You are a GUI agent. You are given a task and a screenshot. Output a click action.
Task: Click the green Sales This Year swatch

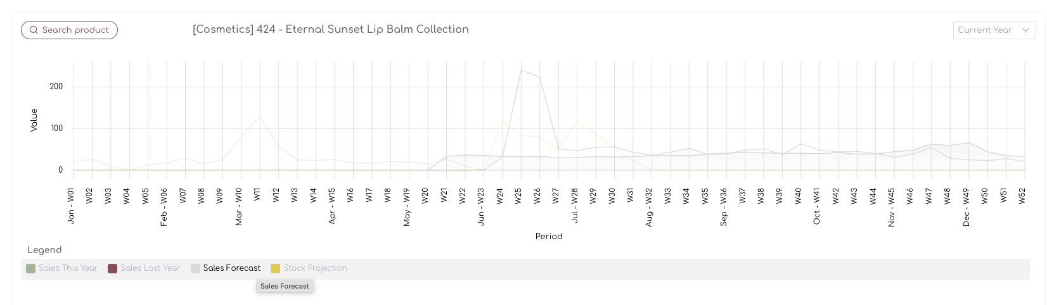[30, 268]
